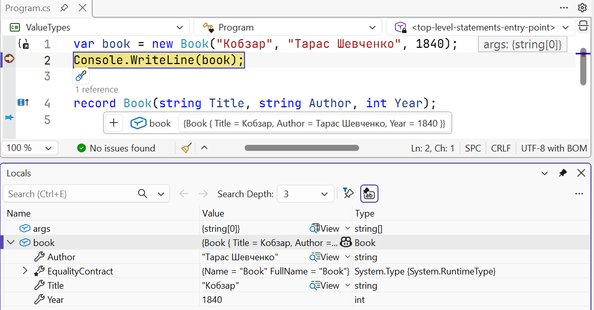
Task: Click the editor horizontal scrollbar thumb
Action: pos(302,148)
